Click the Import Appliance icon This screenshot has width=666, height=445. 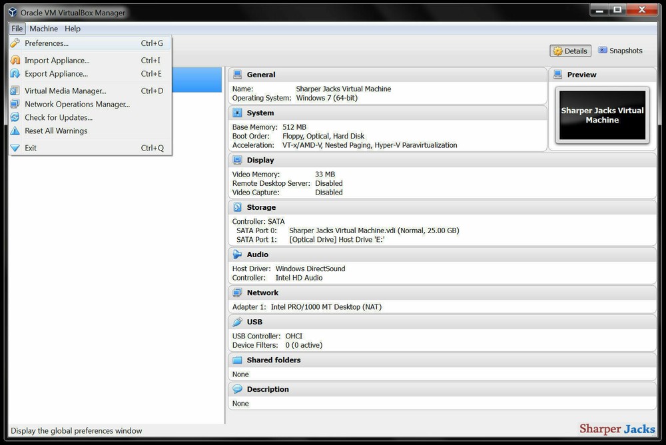(x=15, y=60)
